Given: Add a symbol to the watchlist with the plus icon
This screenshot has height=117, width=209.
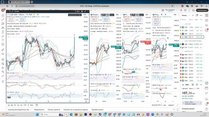Looking at the screenshot, I should click(193, 15).
